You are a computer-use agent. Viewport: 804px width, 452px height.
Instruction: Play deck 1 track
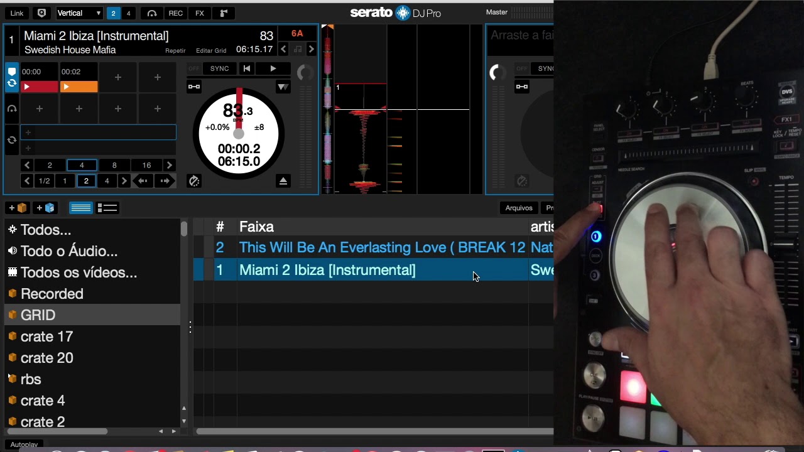[273, 68]
